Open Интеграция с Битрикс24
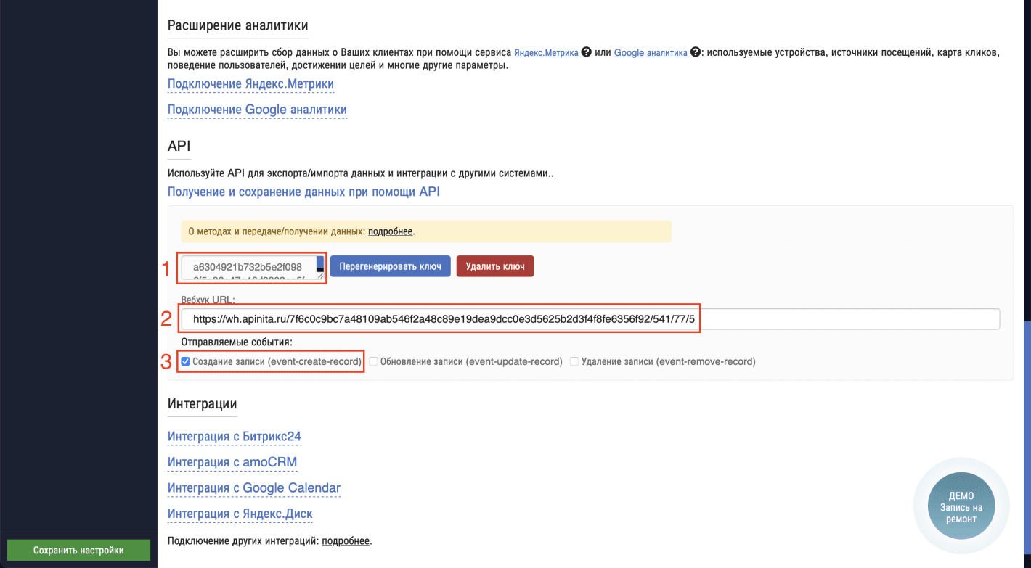 234,436
